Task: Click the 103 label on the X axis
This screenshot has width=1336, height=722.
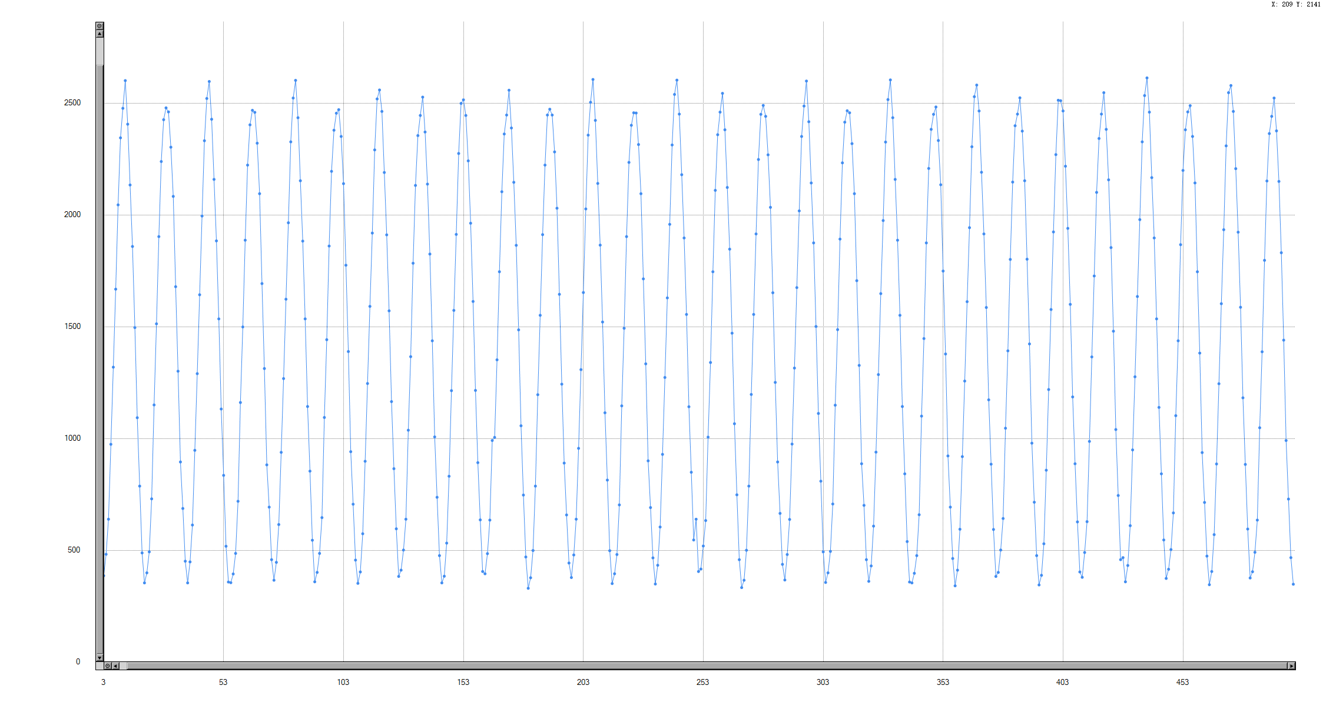Action: pos(343,682)
